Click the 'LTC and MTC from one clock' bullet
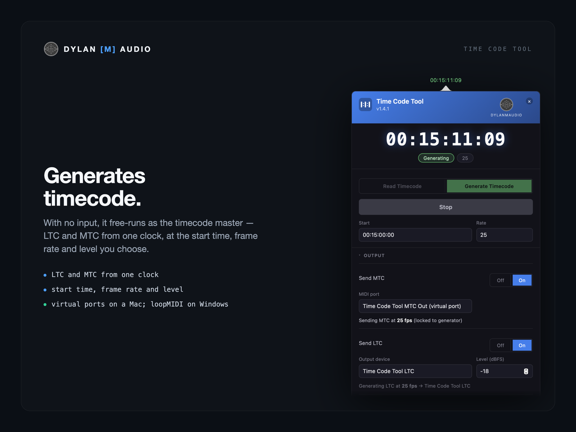 [105, 275]
